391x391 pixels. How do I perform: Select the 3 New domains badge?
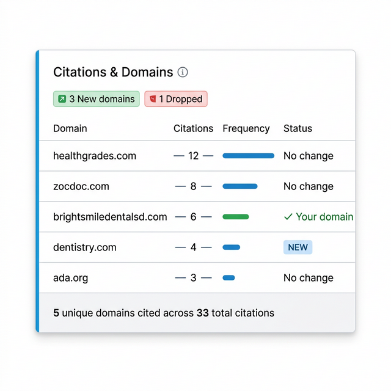(97, 99)
